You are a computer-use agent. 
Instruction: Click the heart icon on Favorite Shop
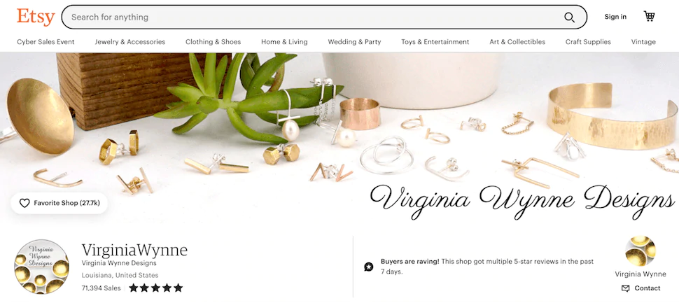(x=24, y=203)
